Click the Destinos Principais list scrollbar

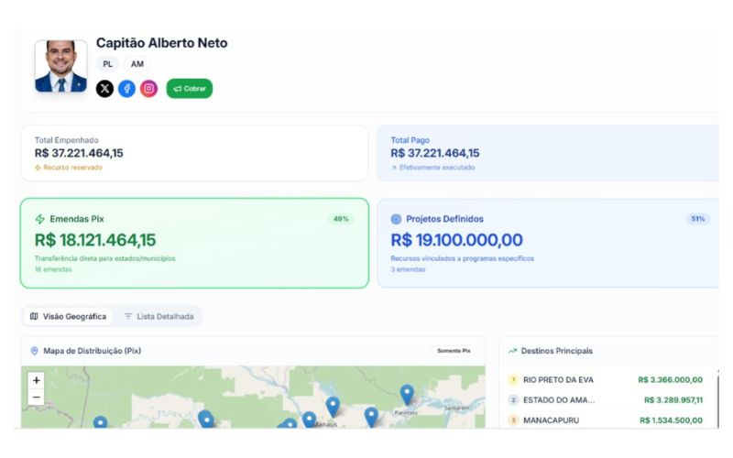click(x=718, y=398)
